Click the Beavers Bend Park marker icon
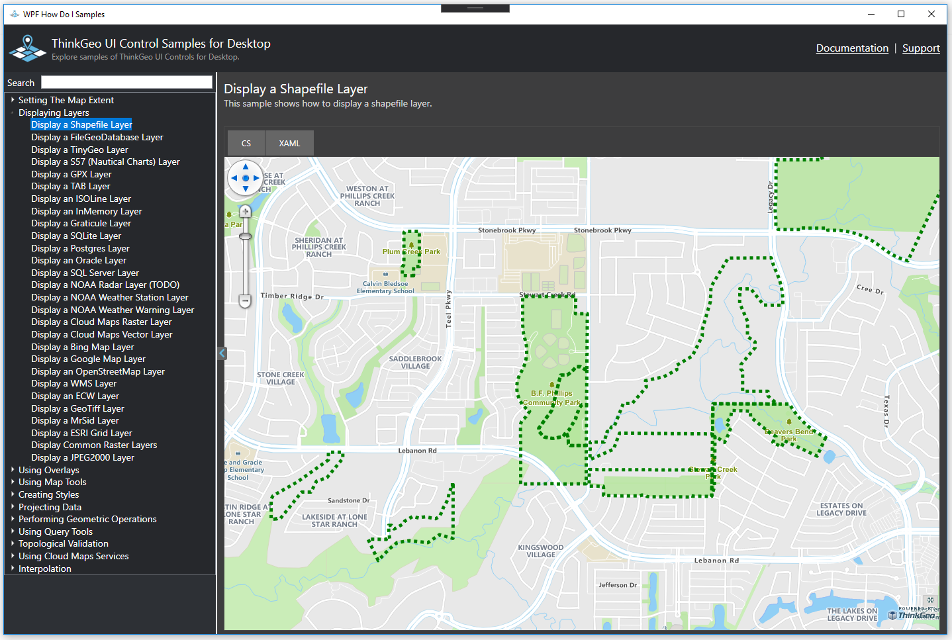Screen dimensions: 952x640 [789, 422]
